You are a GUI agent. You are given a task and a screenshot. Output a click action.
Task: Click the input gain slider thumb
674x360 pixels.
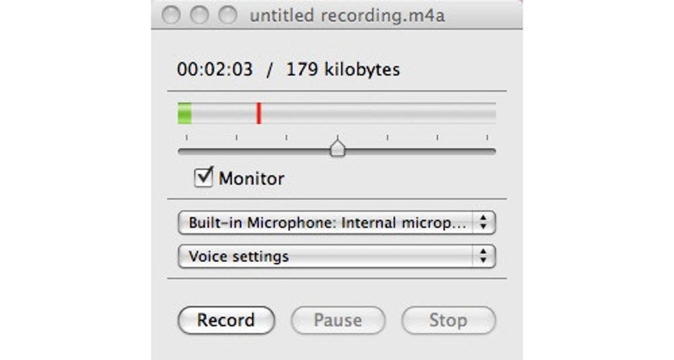(338, 149)
